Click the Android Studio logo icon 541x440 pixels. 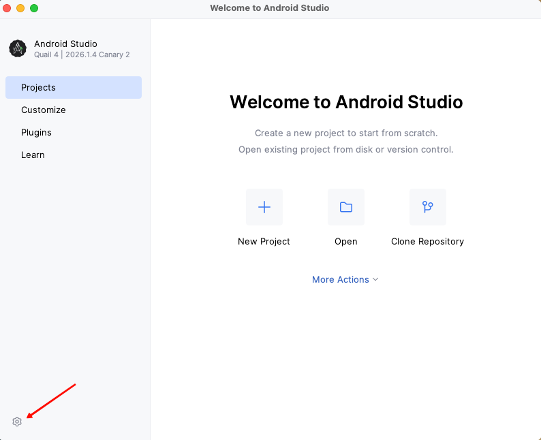coord(18,48)
